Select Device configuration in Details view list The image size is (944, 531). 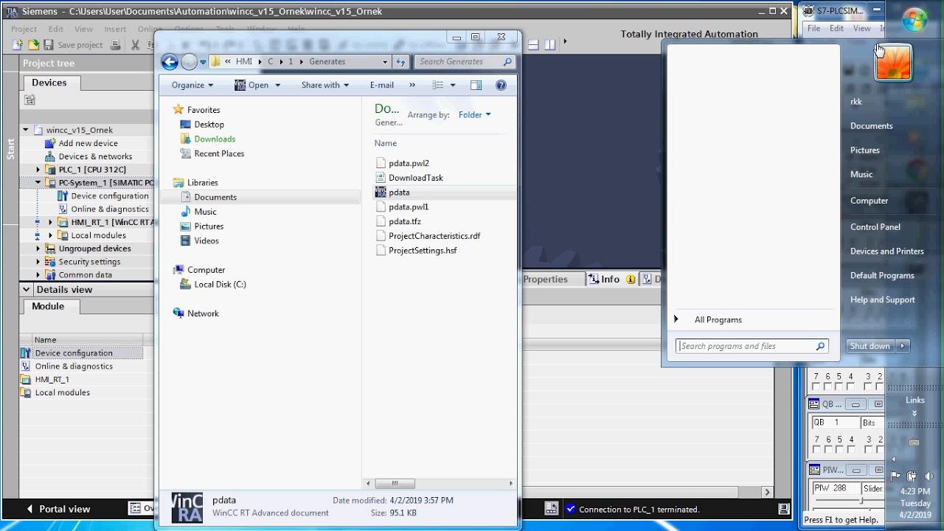tap(74, 353)
